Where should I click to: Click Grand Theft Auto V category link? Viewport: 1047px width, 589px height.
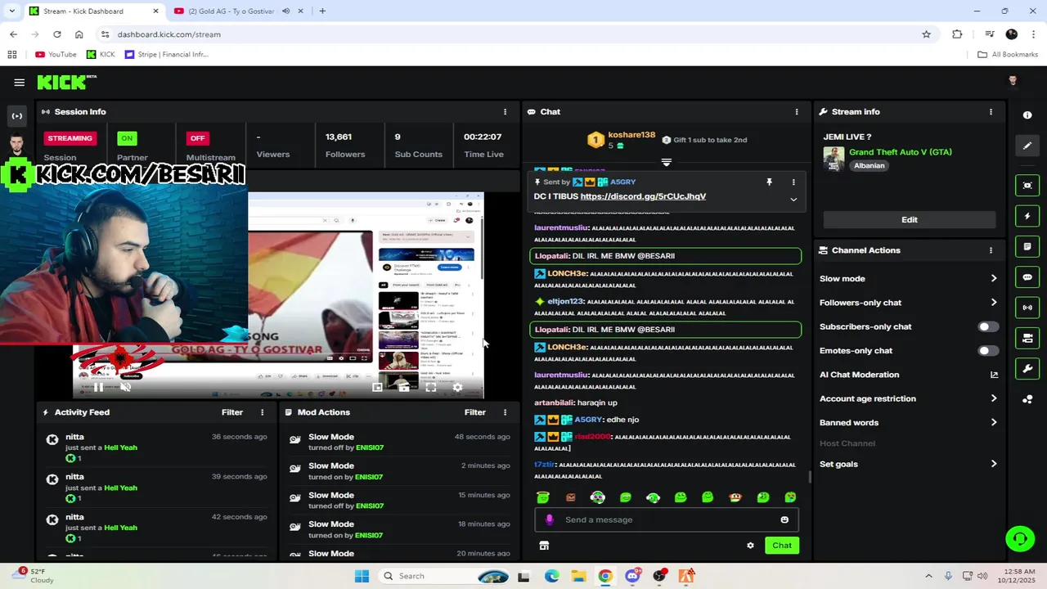pyautogui.click(x=901, y=152)
